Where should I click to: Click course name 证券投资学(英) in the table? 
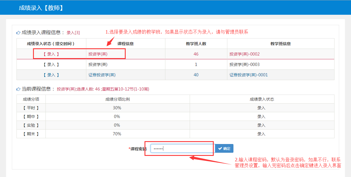click(x=102, y=75)
